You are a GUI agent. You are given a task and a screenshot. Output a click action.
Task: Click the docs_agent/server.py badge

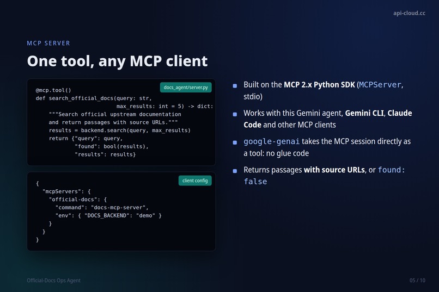186,88
